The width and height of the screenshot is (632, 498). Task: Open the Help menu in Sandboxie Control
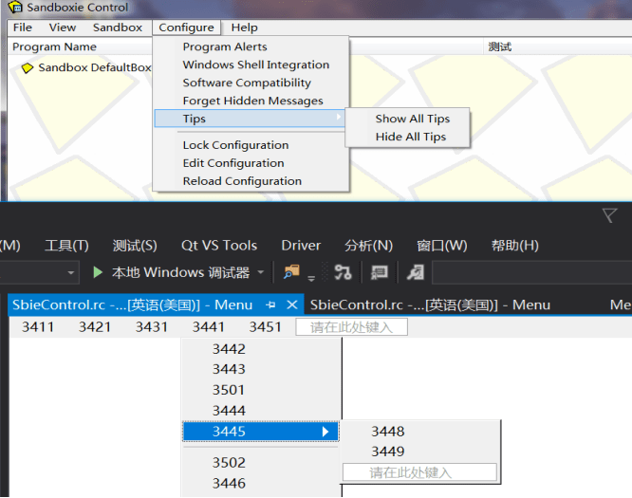click(x=244, y=28)
